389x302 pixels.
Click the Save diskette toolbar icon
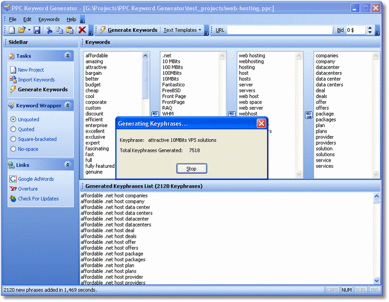[37, 30]
